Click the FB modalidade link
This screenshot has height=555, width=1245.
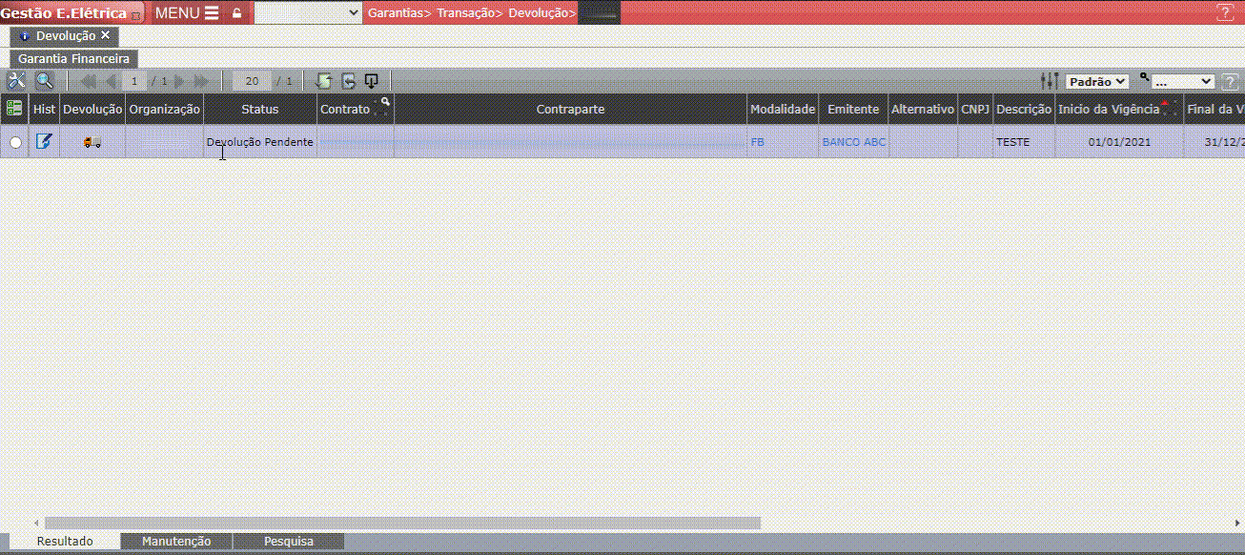point(757,142)
